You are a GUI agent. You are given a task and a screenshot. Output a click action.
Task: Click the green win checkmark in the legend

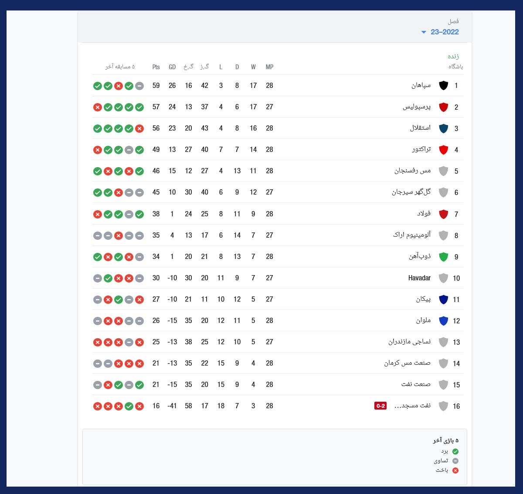click(456, 452)
